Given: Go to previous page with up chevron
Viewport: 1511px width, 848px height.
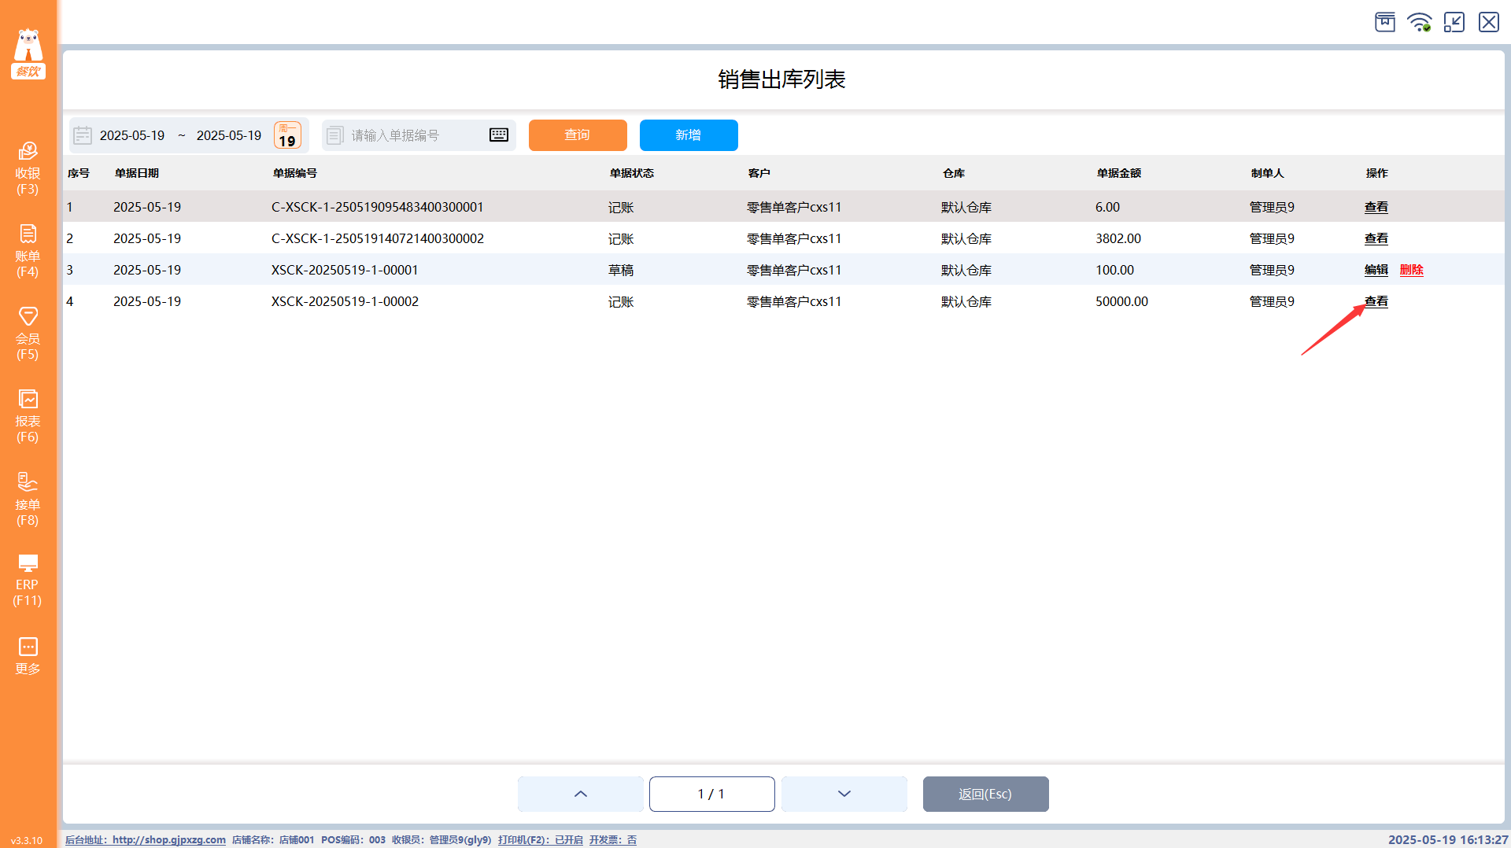Looking at the screenshot, I should [x=581, y=794].
